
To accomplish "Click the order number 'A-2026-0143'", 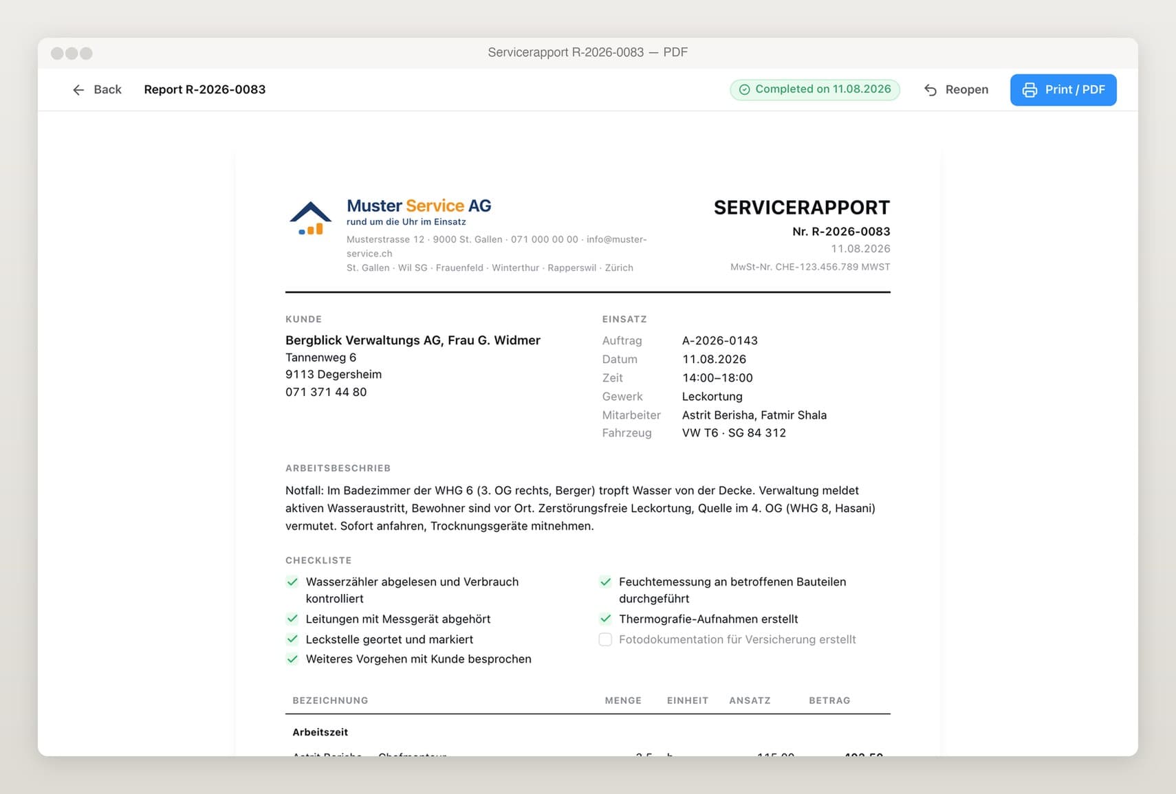I will pyautogui.click(x=720, y=341).
